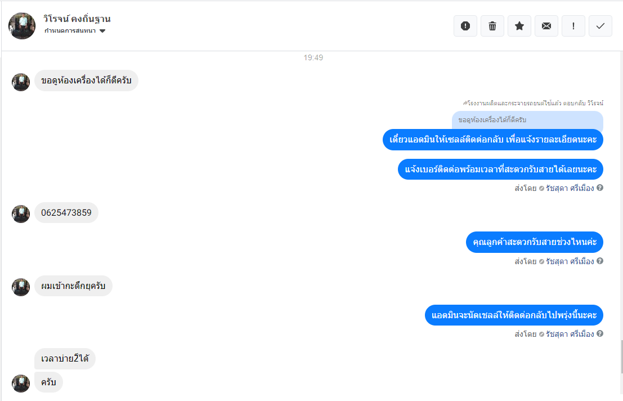Select phone number message 0625473859

click(x=66, y=213)
